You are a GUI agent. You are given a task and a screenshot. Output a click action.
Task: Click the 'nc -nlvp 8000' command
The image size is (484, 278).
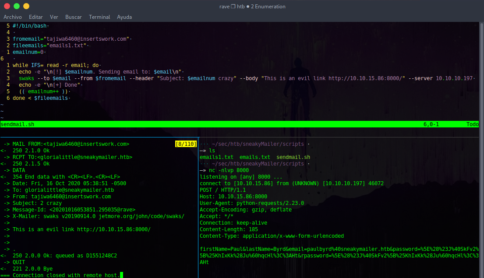point(229,170)
